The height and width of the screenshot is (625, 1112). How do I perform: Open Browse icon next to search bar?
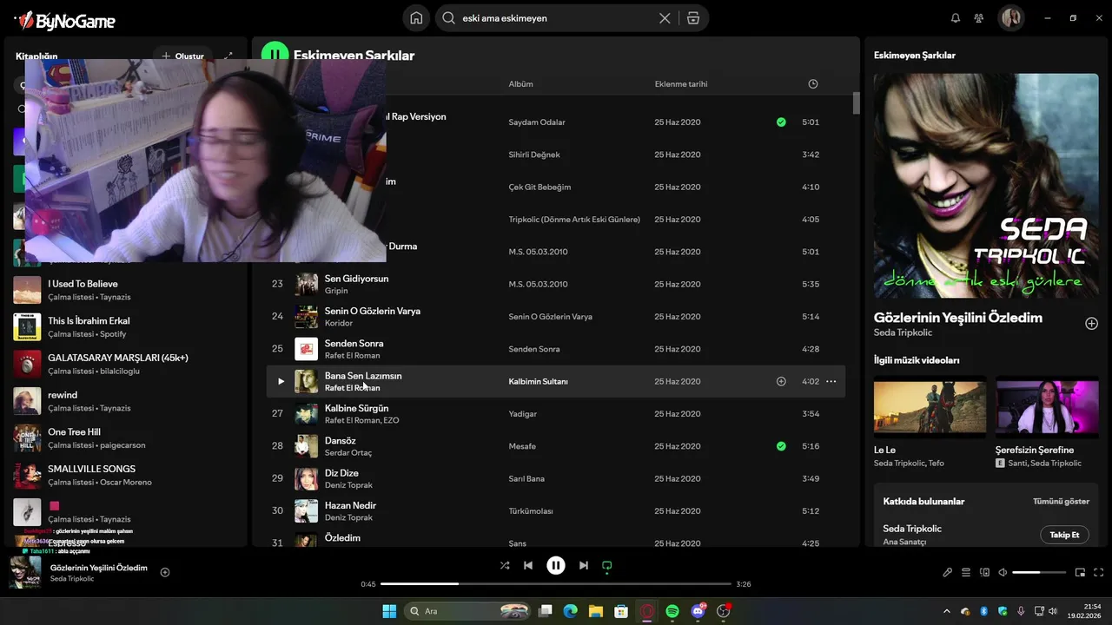point(692,18)
